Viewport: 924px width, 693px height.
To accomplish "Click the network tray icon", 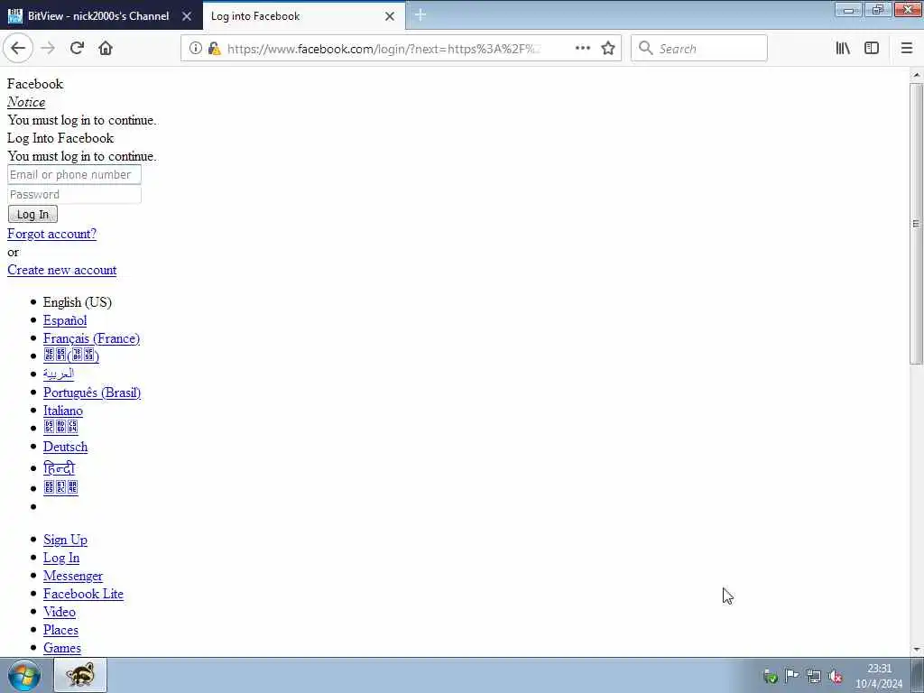I will (814, 677).
